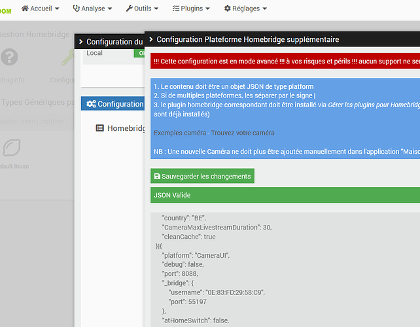Click the "CameraMaxLivestreamDuration": 30 line
Image resolution: width=420 pixels, height=327 pixels.
click(x=217, y=228)
